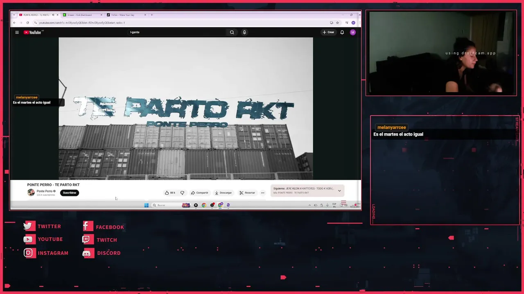Click the TE PARTO RKT video player
The width and height of the screenshot is (524, 294).
pos(186,109)
